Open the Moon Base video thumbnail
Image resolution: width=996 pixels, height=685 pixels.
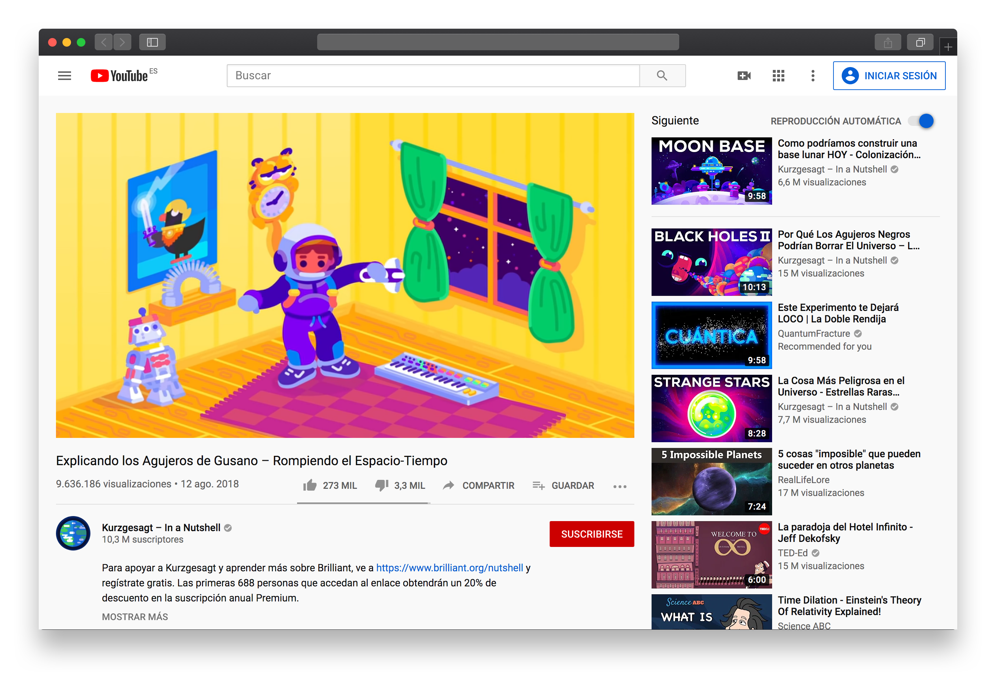point(711,171)
